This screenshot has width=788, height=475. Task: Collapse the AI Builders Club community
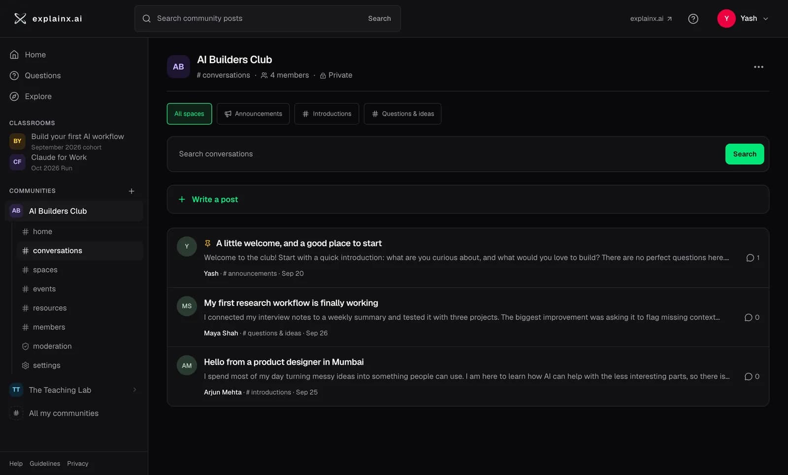pyautogui.click(x=74, y=211)
